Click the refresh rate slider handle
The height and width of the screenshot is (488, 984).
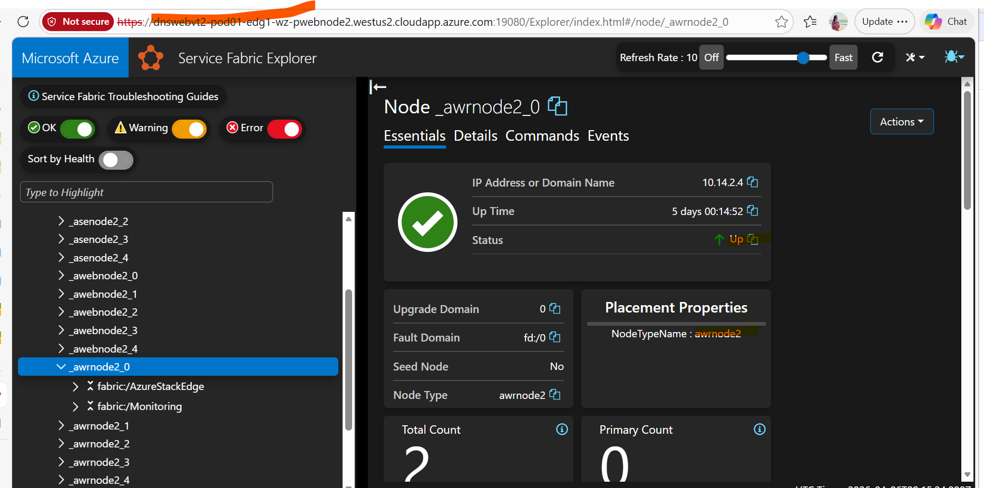tap(803, 57)
